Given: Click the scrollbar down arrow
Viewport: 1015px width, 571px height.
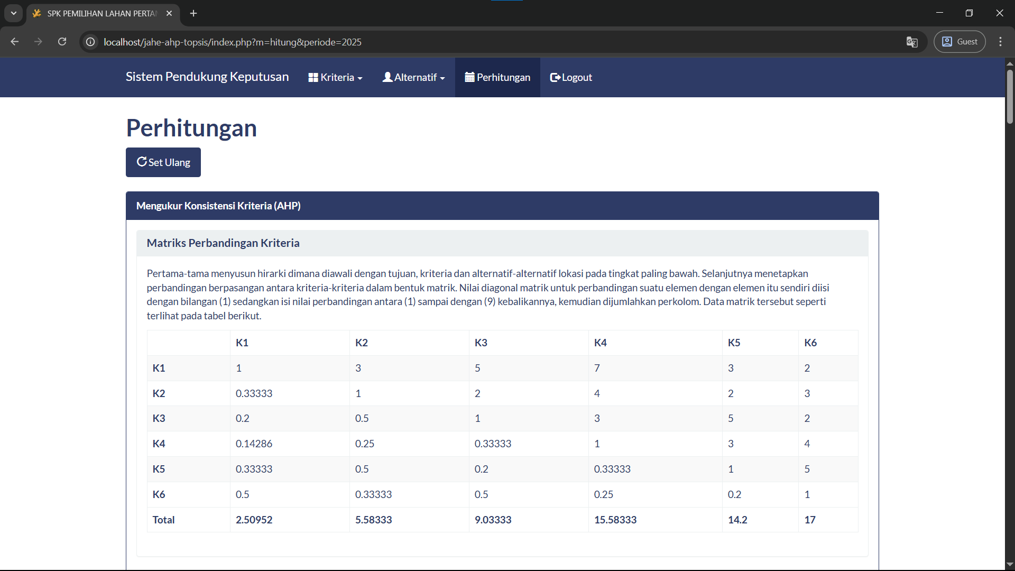Looking at the screenshot, I should 1010,565.
